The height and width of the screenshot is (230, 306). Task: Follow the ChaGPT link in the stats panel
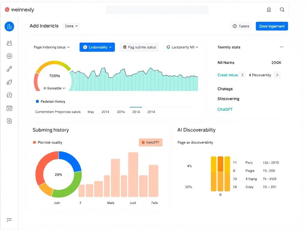[x=225, y=109]
